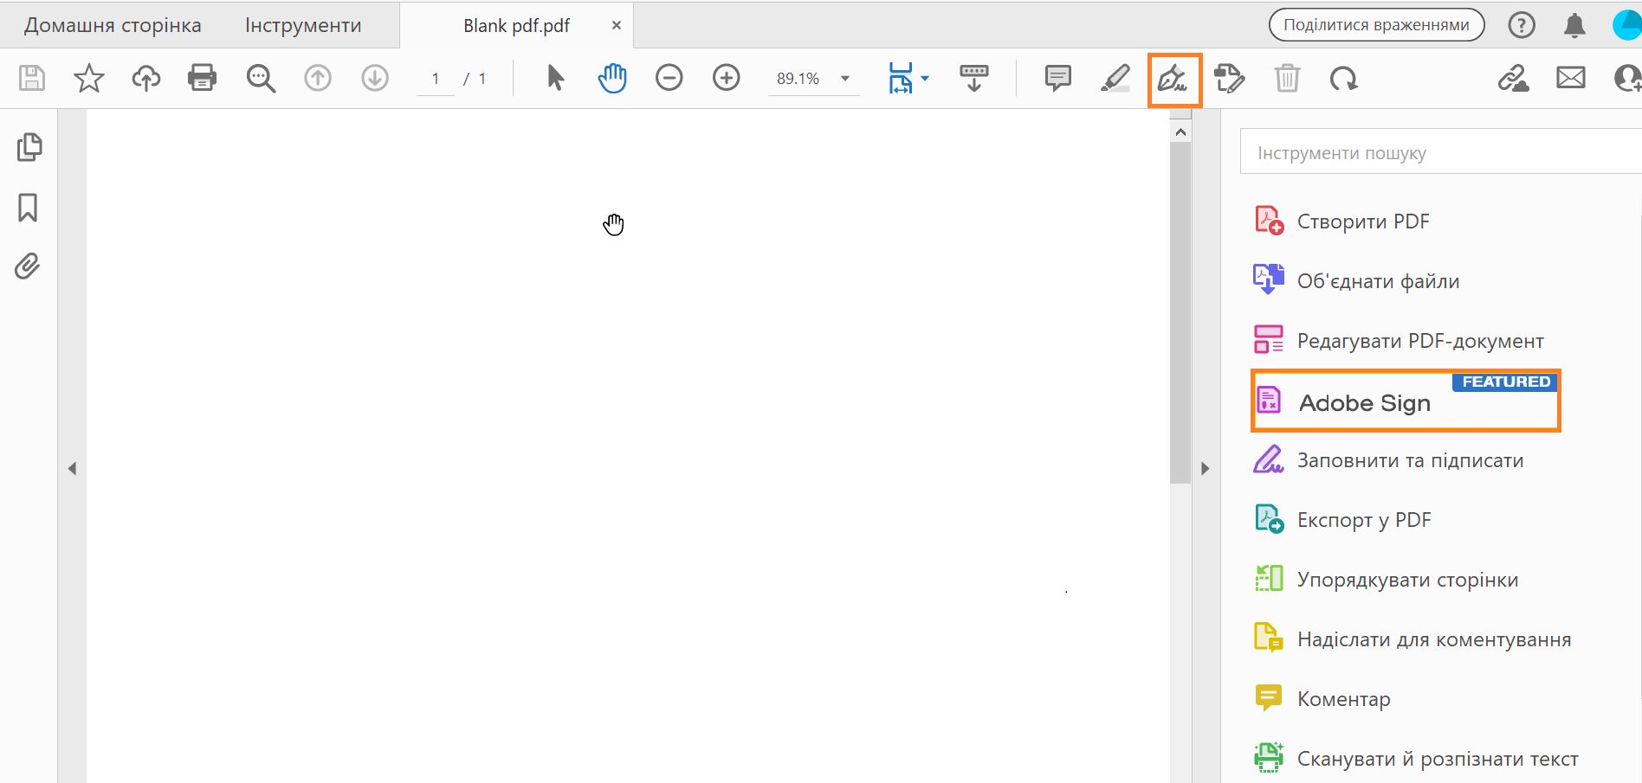
Task: Click the Поділитися враженнями button
Action: click(1376, 25)
